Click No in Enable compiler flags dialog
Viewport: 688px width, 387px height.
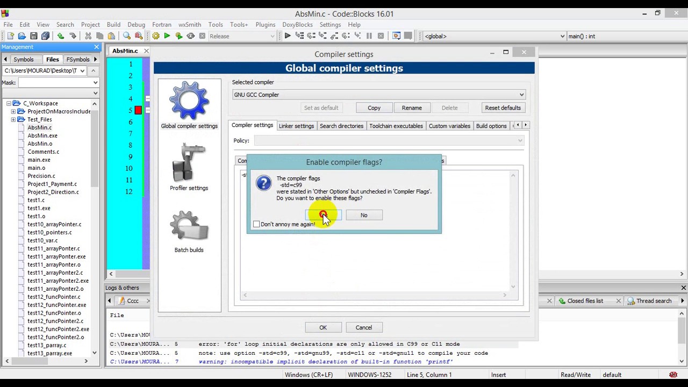[364, 215]
